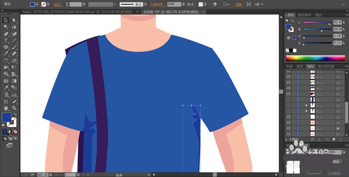Select the Type tool
This screenshot has height=177, width=349.
6,40
